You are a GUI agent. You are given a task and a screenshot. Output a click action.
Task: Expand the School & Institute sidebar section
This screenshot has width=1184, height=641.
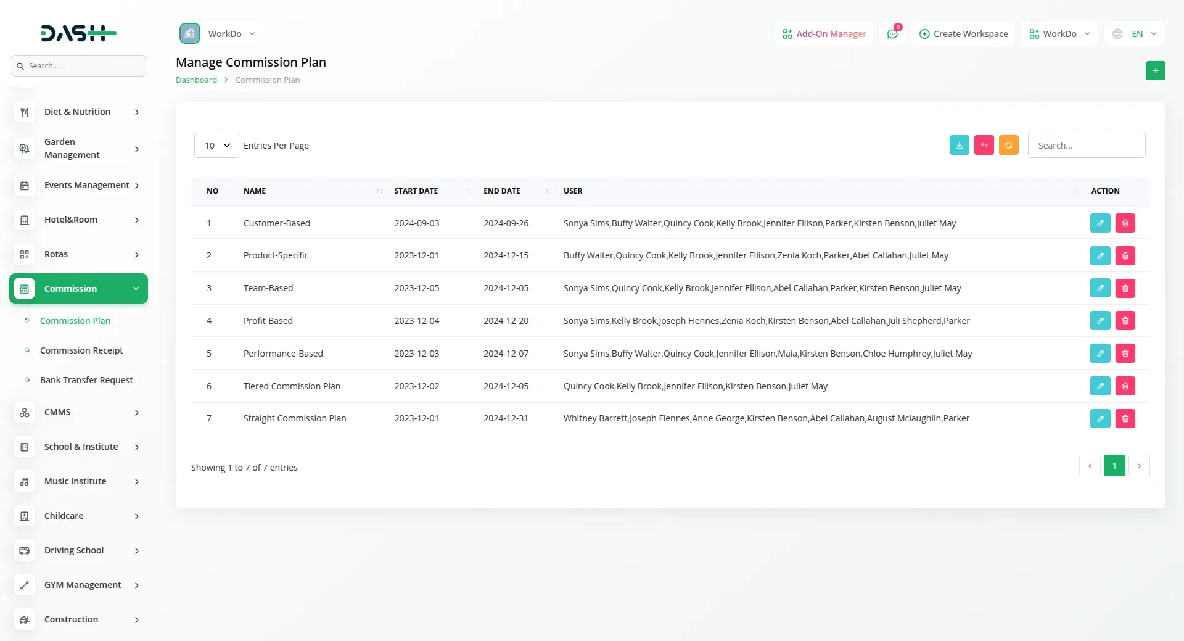[x=79, y=447]
